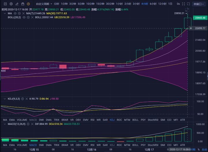Open MACD(12,26,9) settings hexagon icon
The width and height of the screenshot is (208, 152).
(28, 124)
